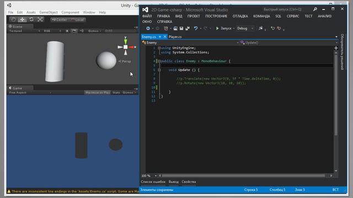The image size is (353, 198).
Task: Click Undo icon in Visual Studio toolbar
Action: (x=196, y=28)
